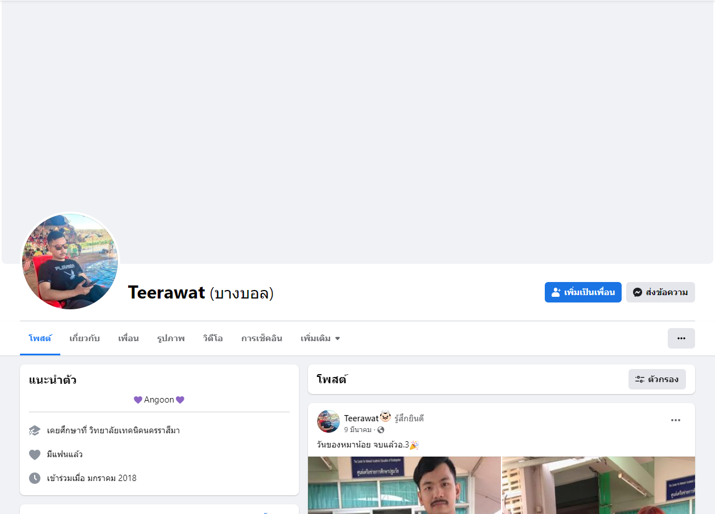Click the ส่งข้อความ send message button
The width and height of the screenshot is (715, 514).
click(660, 292)
